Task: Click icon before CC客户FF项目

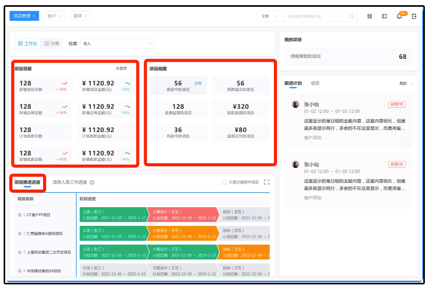Action: click(x=19, y=215)
